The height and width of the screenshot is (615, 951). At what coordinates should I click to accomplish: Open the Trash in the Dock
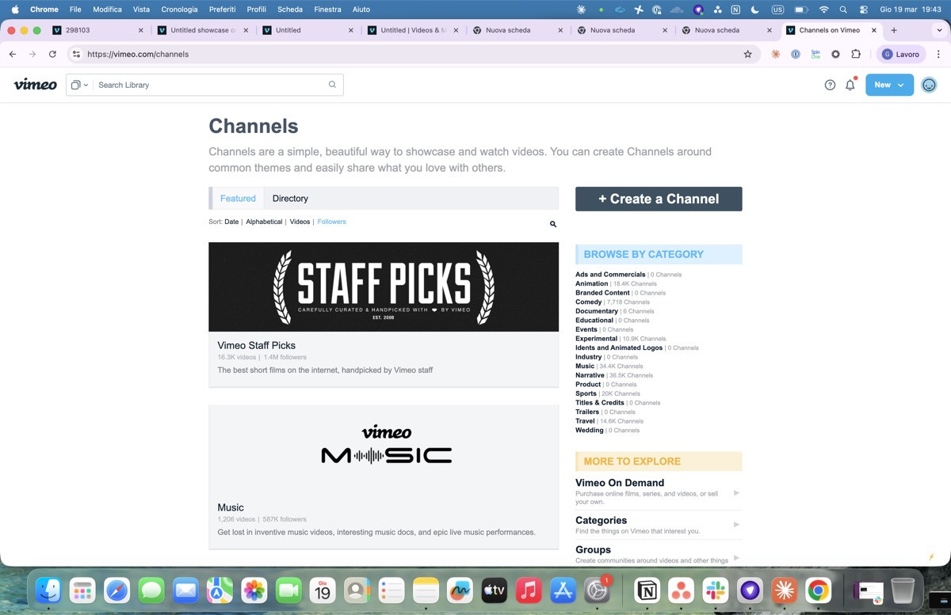903,590
